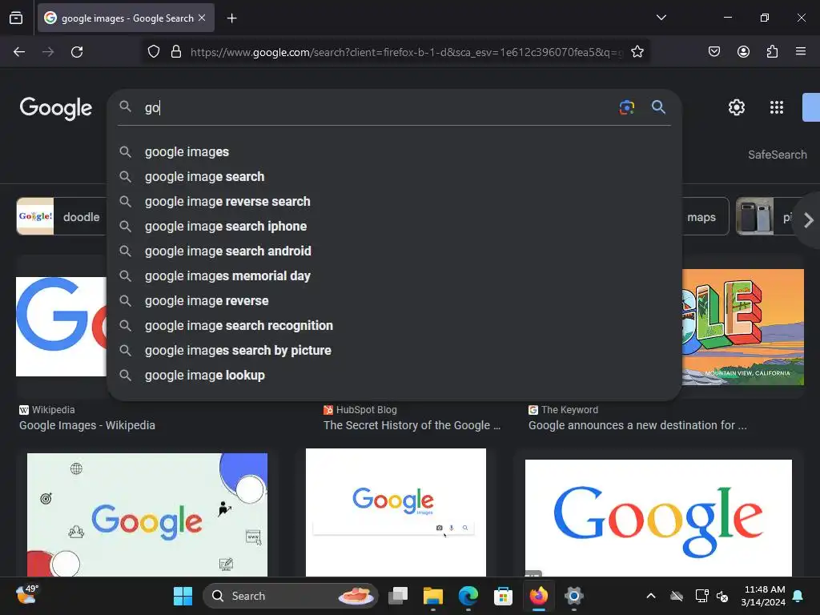Go back to the previous page

(x=19, y=52)
